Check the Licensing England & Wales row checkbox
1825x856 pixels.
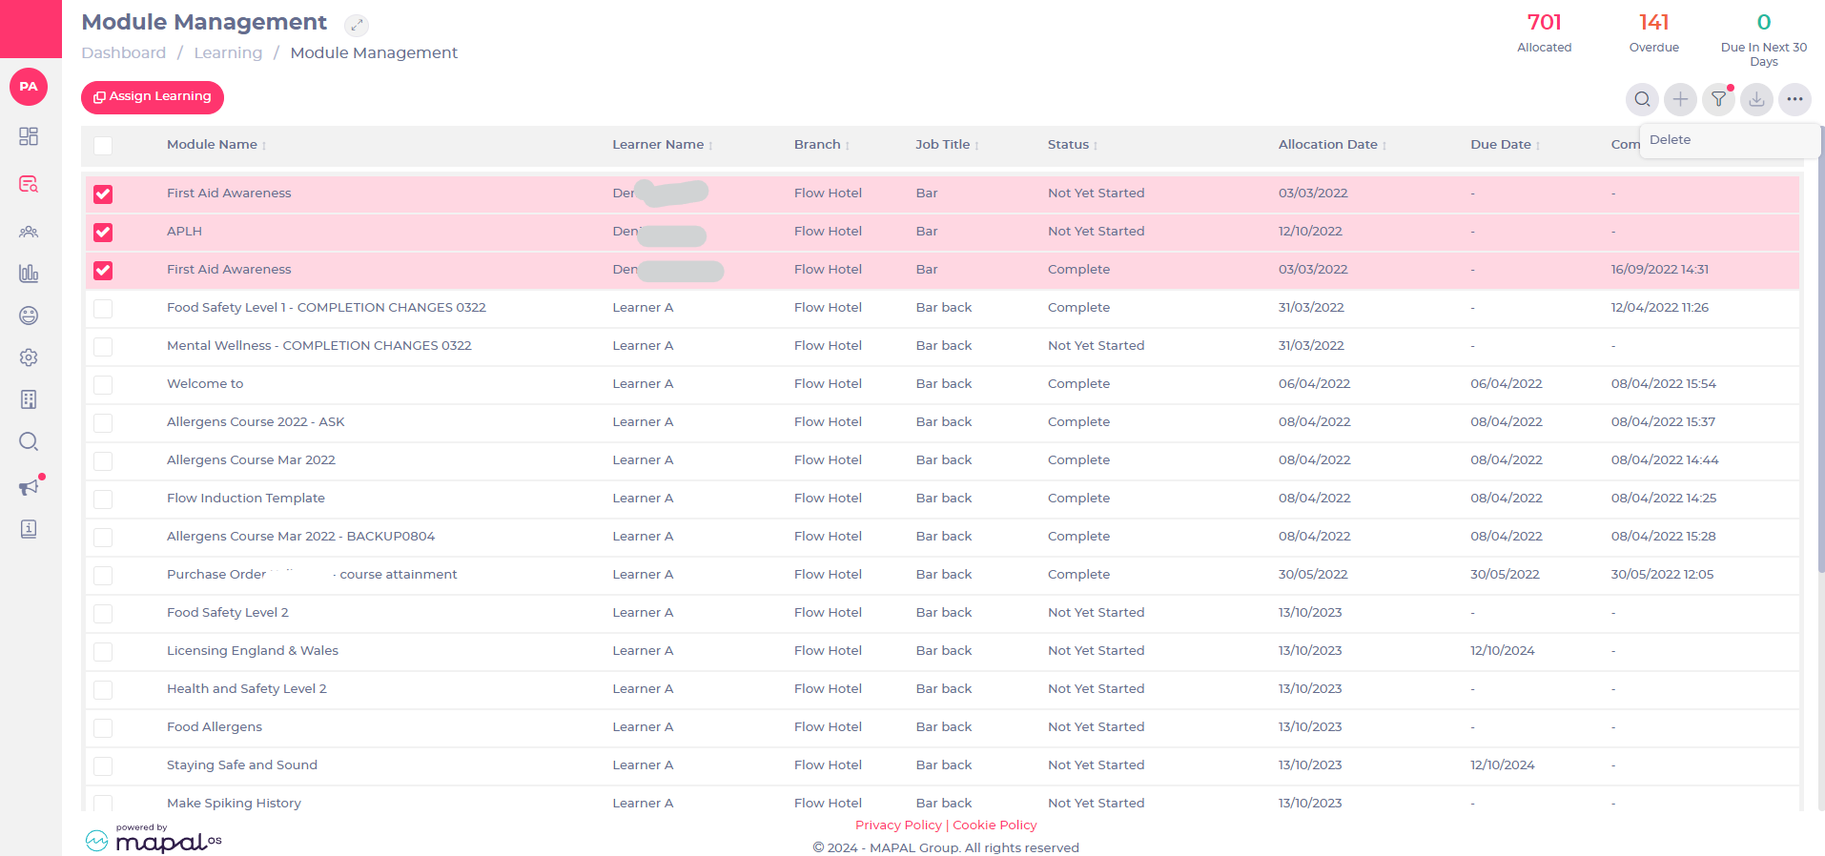103,652
